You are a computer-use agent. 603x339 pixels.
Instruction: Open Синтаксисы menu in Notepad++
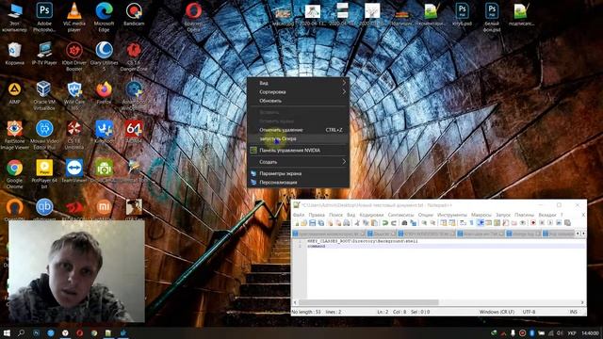point(400,215)
